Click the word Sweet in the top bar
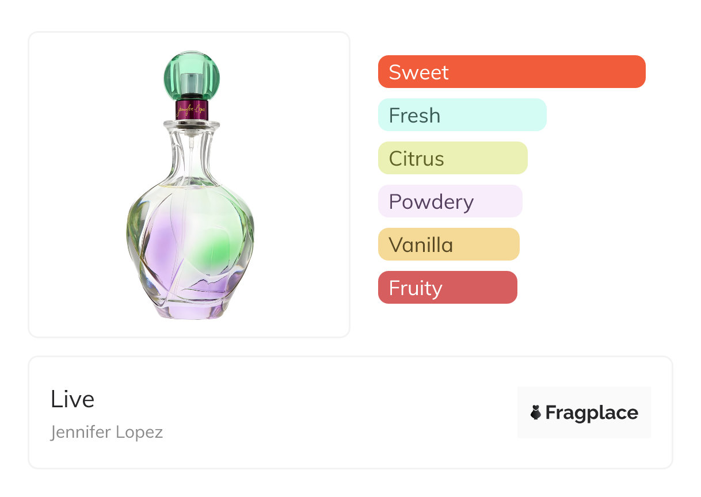This screenshot has width=701, height=497. (418, 72)
